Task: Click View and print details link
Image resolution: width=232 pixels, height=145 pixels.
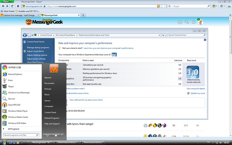Action: 196,88
